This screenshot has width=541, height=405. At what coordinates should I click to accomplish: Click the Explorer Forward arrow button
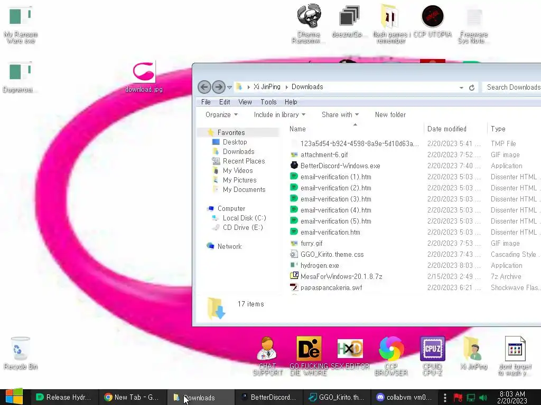pos(218,87)
